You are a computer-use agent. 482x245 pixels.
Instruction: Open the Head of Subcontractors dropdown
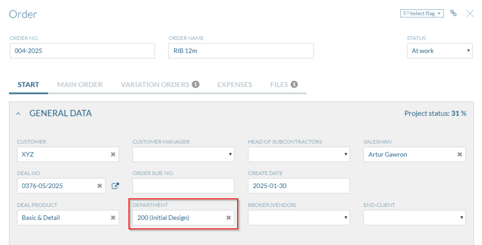[299, 154]
